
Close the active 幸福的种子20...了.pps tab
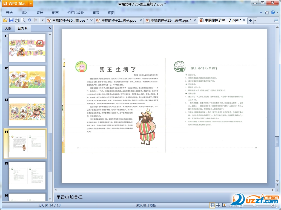[244, 21]
